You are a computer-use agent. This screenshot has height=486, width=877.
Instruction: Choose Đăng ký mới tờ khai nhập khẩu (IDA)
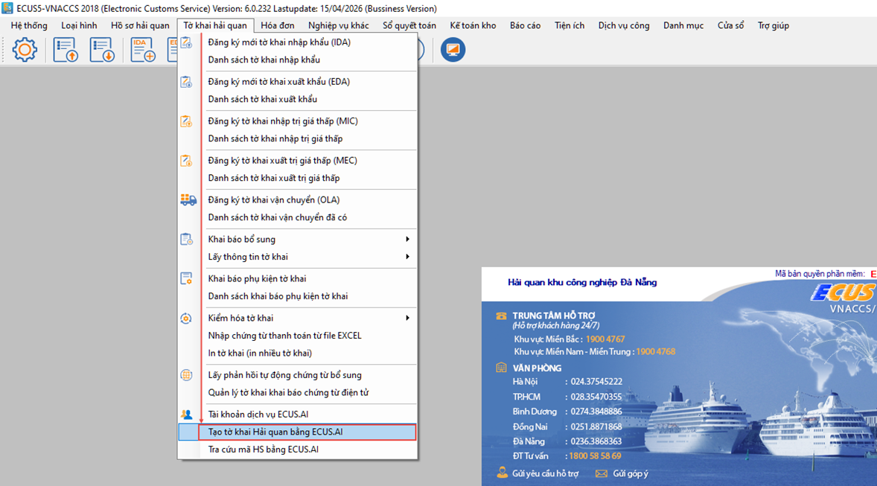[x=279, y=42]
